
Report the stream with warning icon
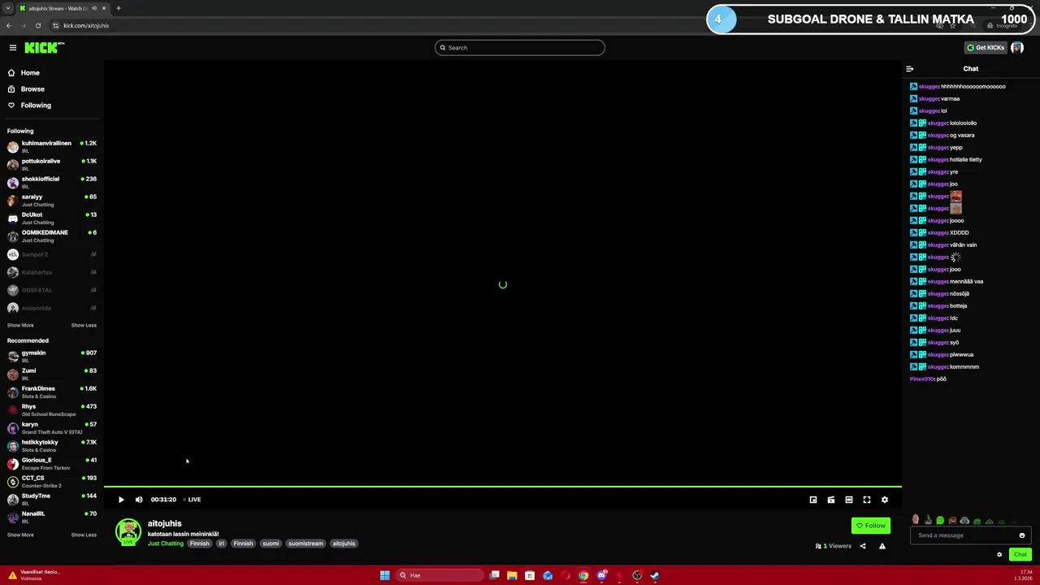point(882,546)
